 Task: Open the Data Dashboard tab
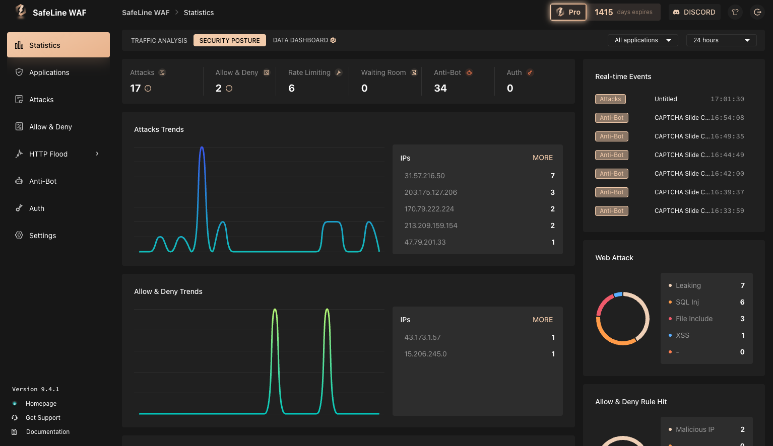304,40
